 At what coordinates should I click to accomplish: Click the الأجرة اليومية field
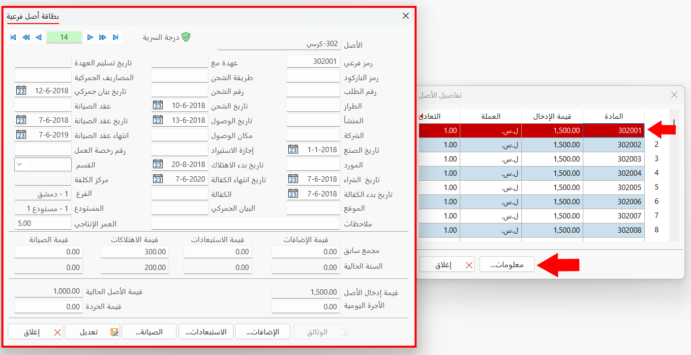[x=306, y=306]
